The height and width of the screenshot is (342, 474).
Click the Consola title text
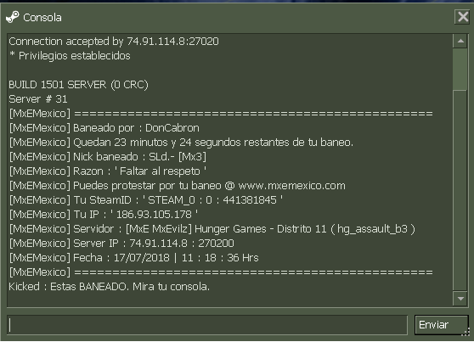coord(42,18)
